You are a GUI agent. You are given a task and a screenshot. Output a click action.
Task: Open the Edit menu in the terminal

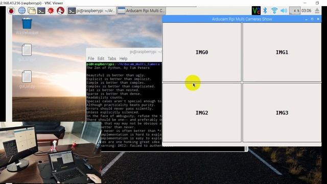pyautogui.click(x=101, y=59)
